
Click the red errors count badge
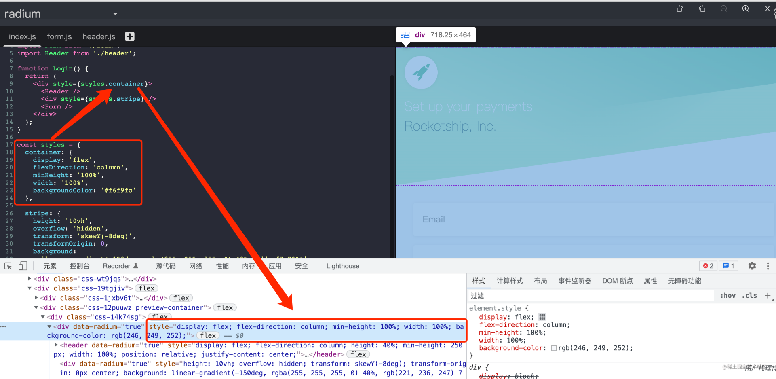708,266
